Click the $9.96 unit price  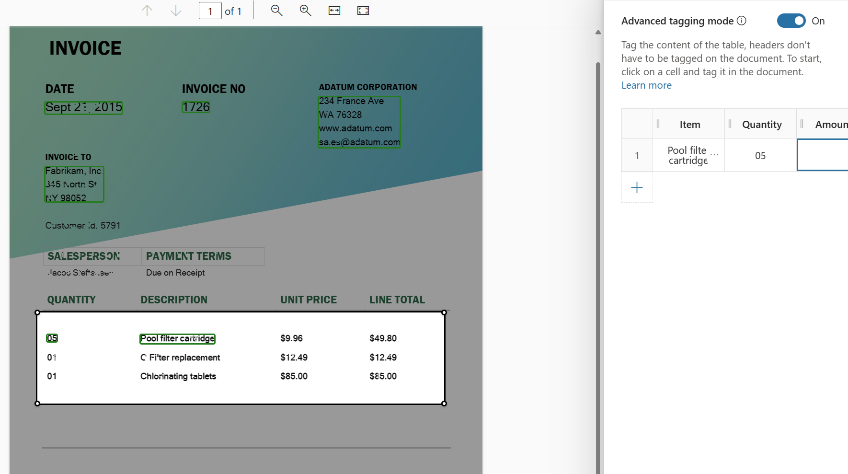point(291,338)
